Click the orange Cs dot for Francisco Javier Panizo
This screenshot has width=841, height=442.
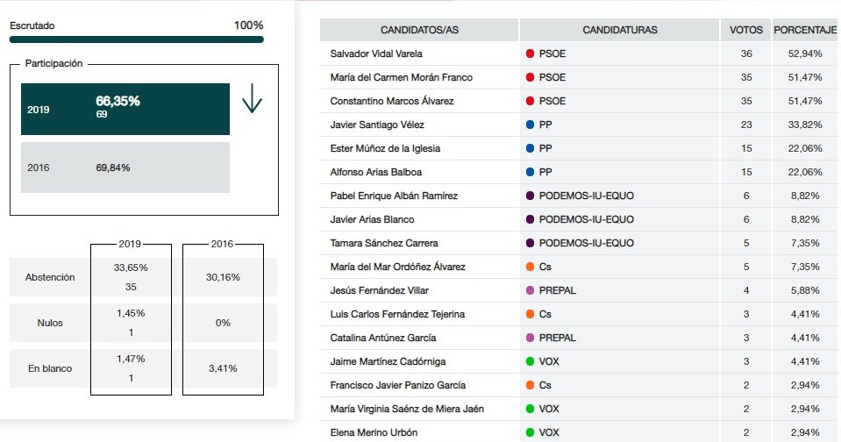click(x=530, y=385)
